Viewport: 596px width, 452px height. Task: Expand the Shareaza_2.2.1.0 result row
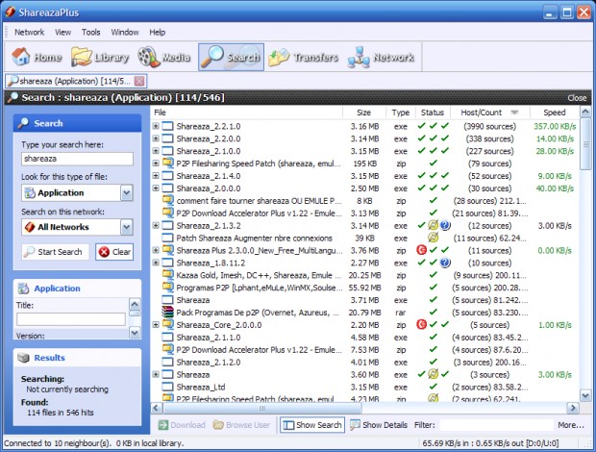[x=156, y=126]
